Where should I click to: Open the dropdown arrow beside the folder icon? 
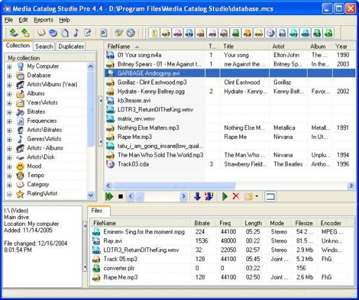257,196
